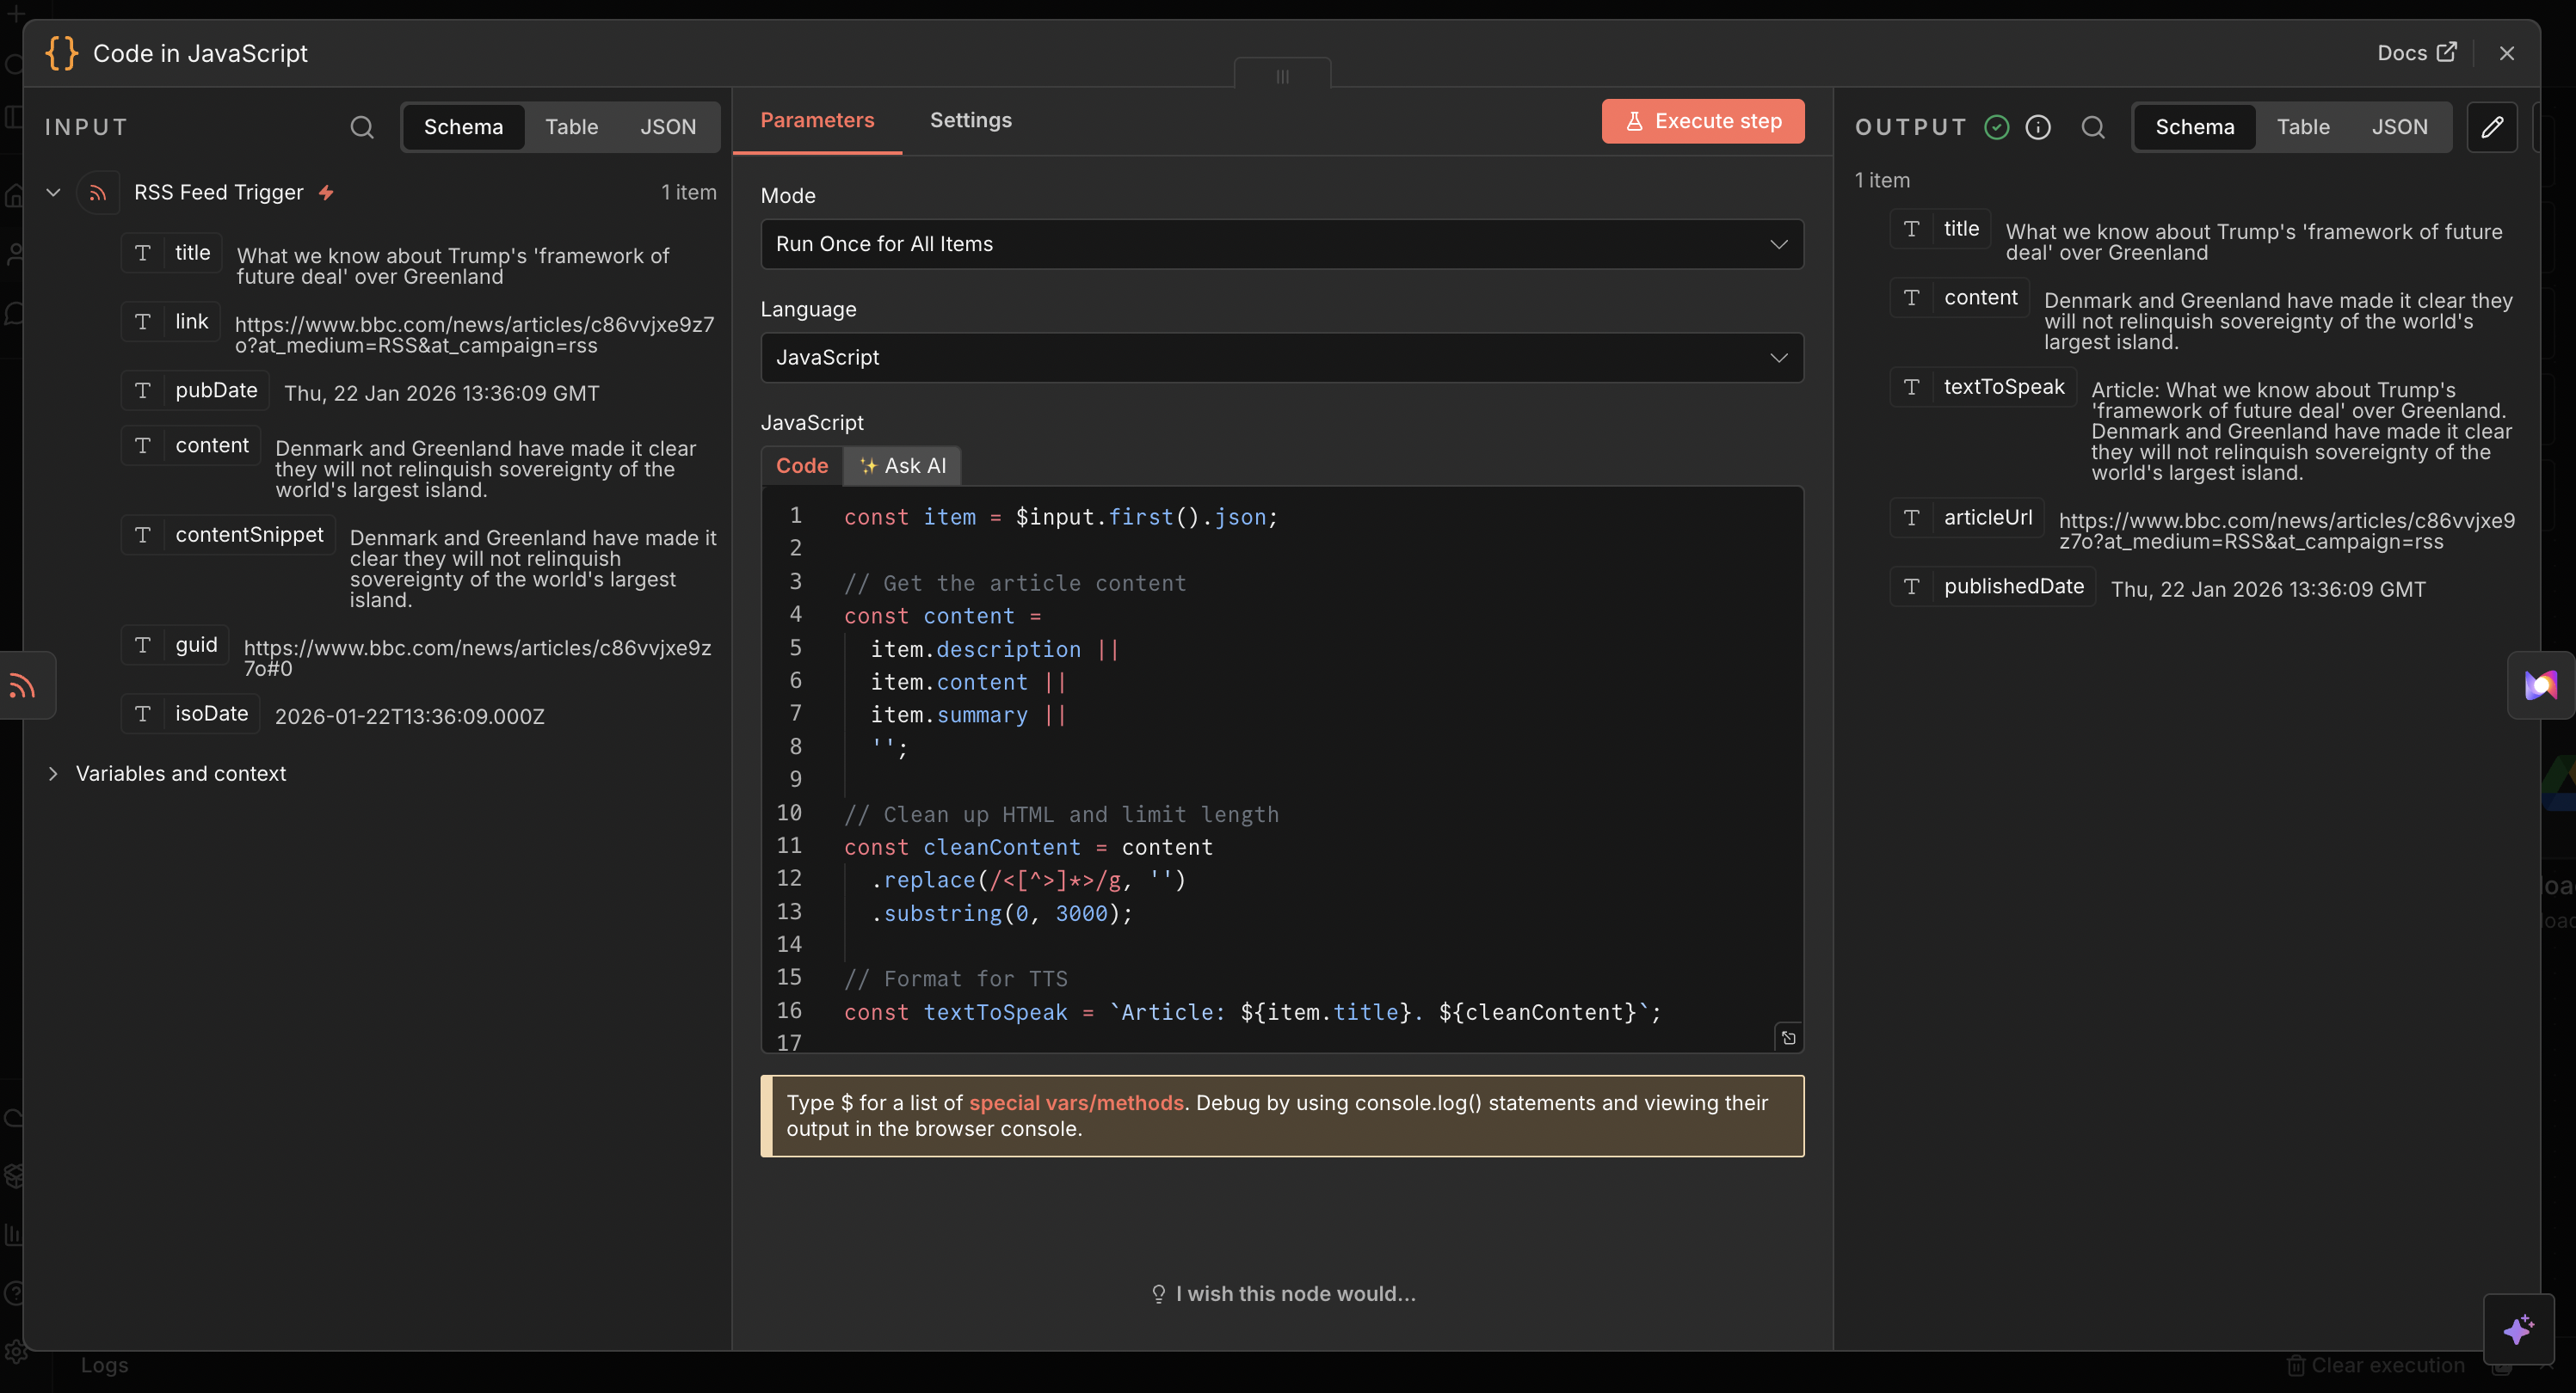Edit output data with pencil icon
This screenshot has width=2576, height=1393.
(2492, 127)
